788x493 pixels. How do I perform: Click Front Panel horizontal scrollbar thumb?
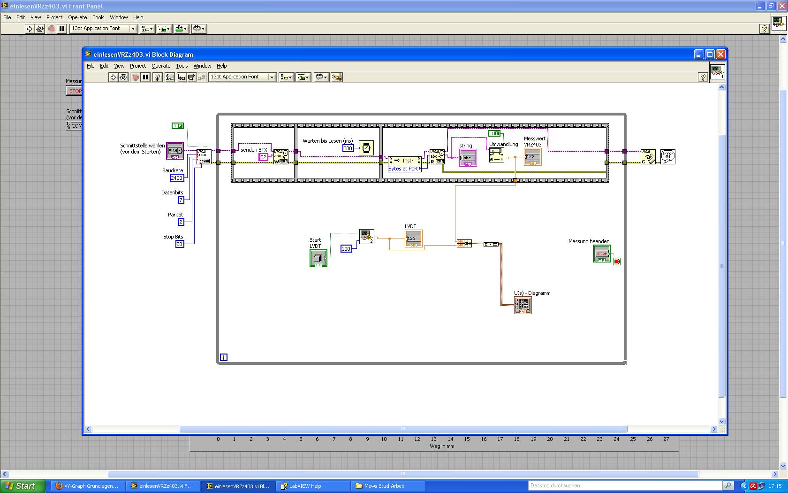pos(403,474)
